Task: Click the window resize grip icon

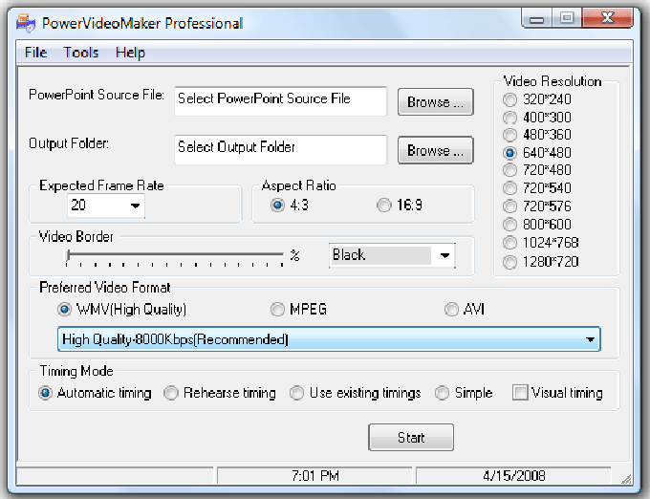Action: coord(626,479)
